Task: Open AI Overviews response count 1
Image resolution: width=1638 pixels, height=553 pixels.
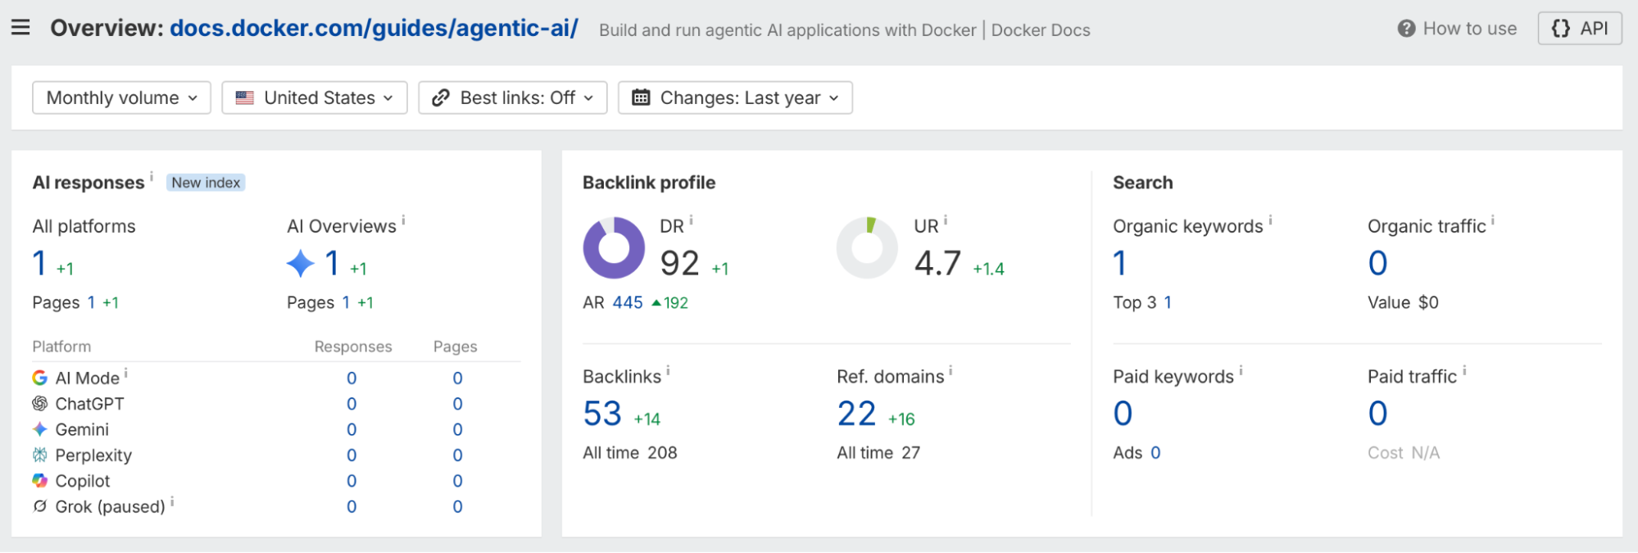Action: point(332,264)
